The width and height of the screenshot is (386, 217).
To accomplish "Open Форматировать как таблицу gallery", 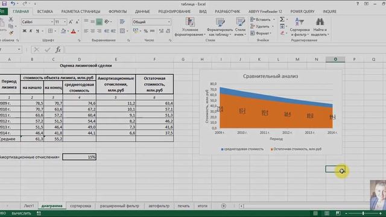I will (x=220, y=27).
